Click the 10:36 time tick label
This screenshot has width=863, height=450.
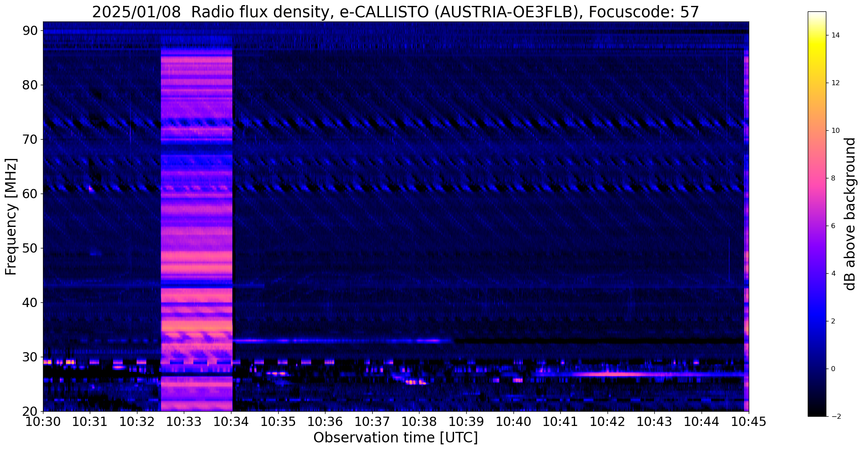click(325, 421)
